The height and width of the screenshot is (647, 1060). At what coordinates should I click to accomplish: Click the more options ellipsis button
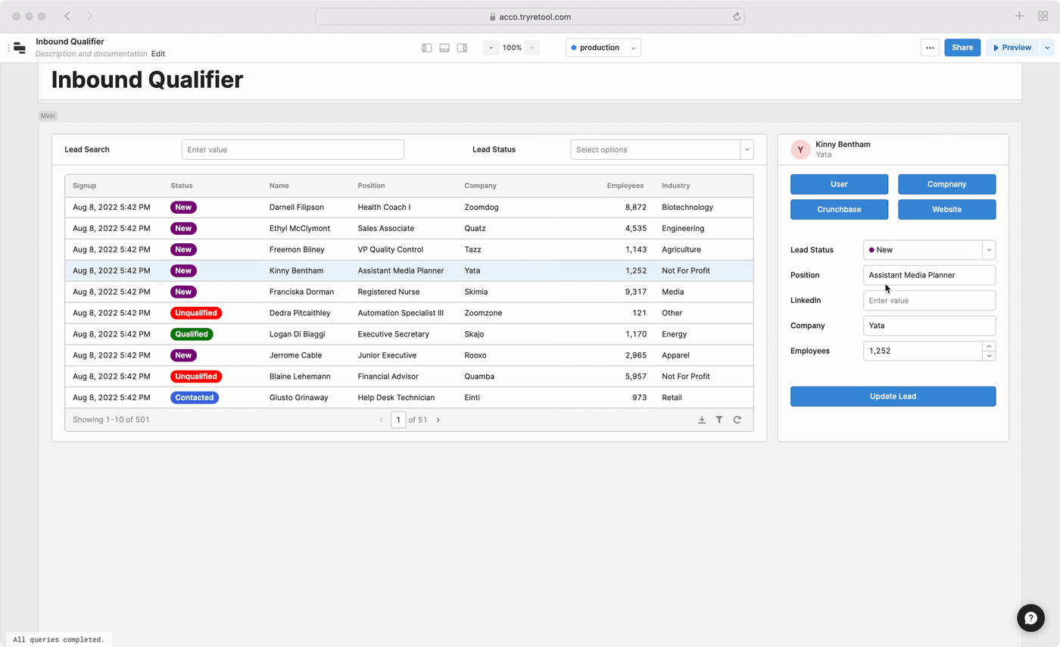tap(930, 48)
